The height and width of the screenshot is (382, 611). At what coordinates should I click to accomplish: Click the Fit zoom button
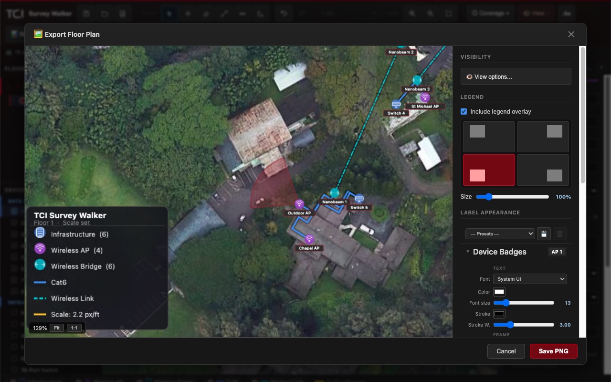[x=56, y=328]
